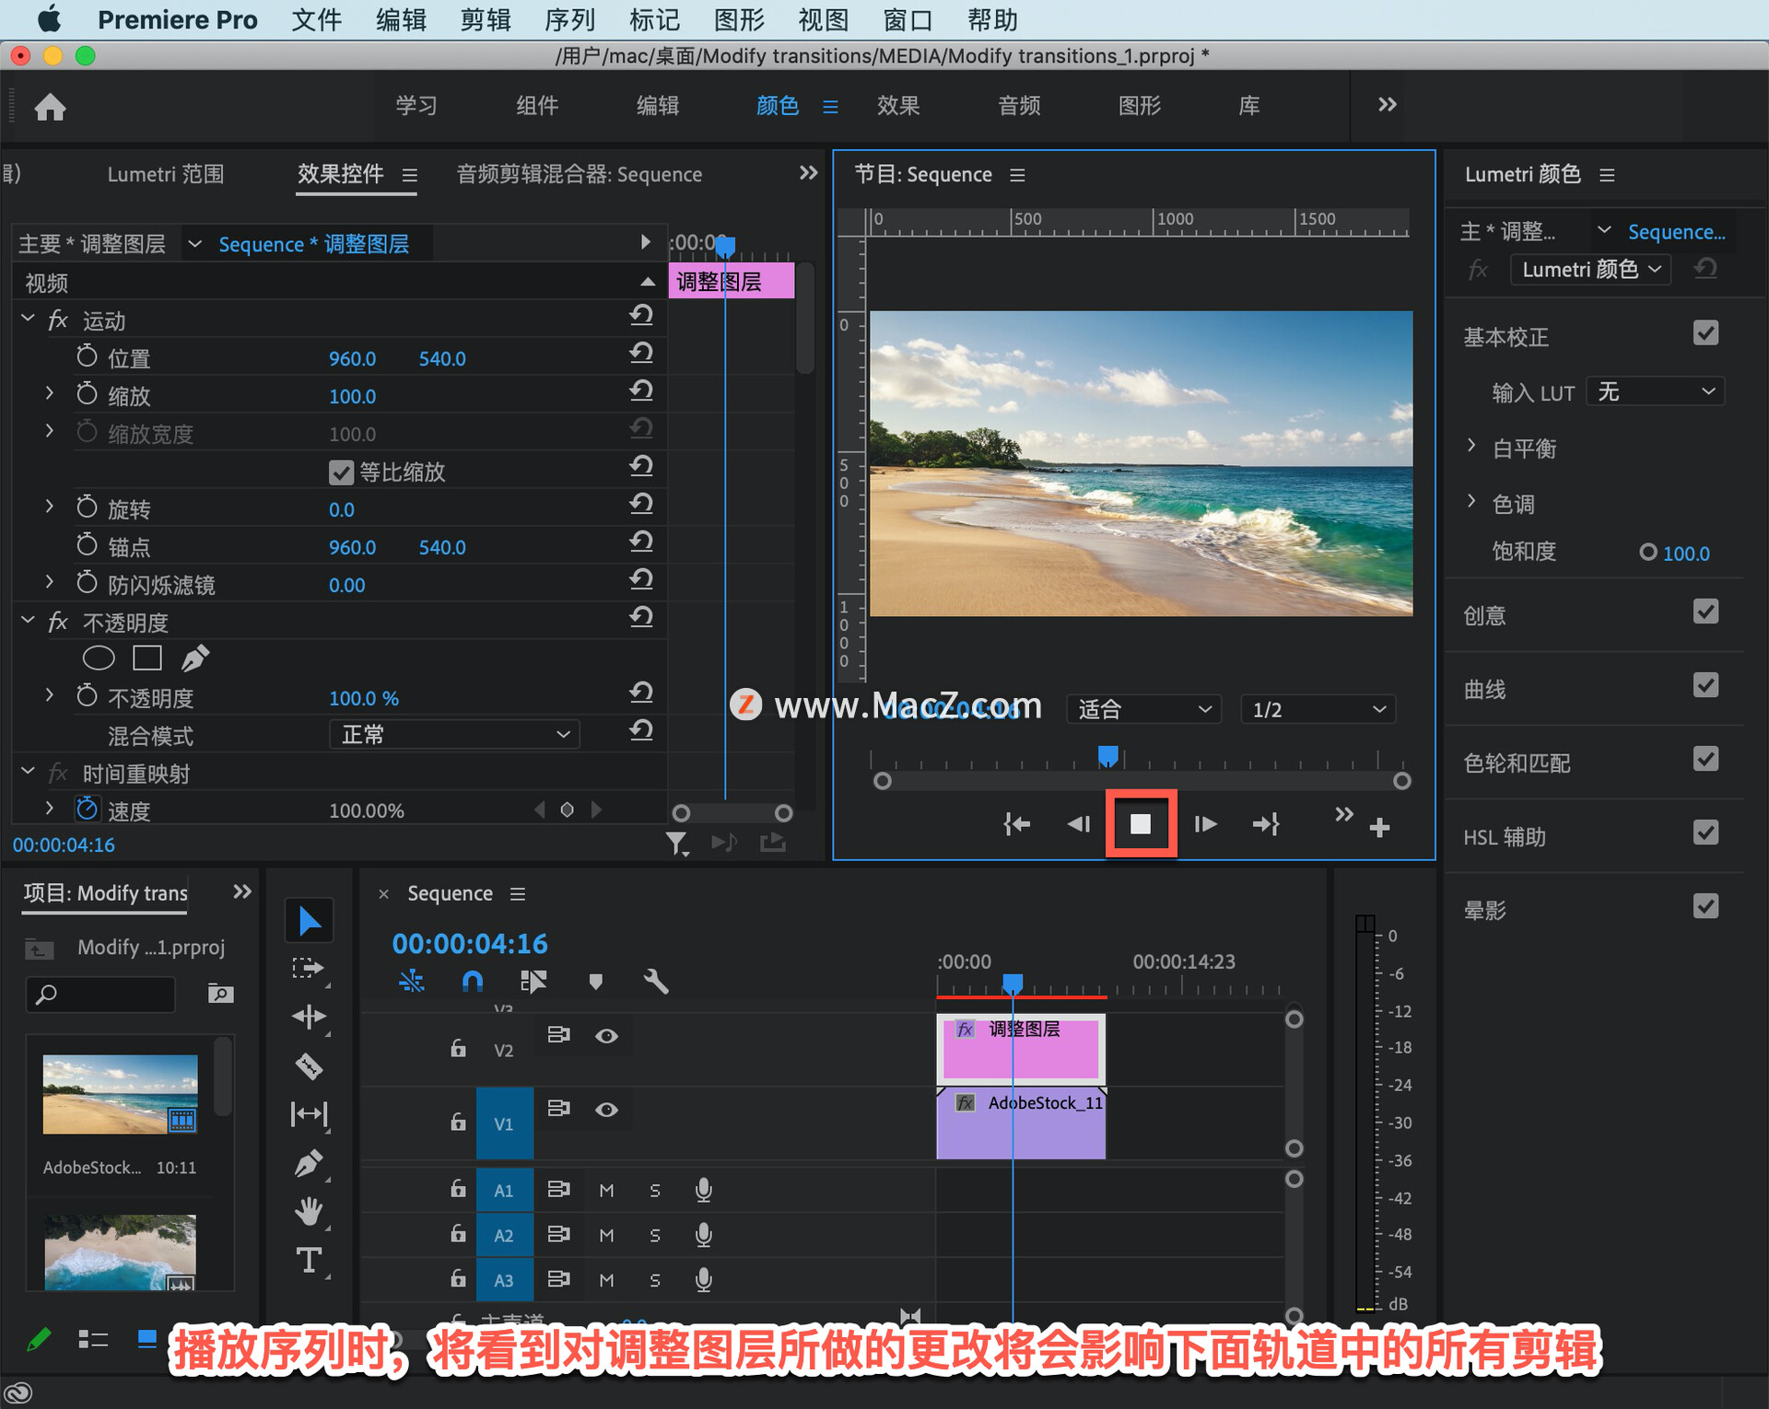Click the ellipse mask tool under 不透明度
Image resolution: width=1769 pixels, height=1409 pixels.
[99, 658]
